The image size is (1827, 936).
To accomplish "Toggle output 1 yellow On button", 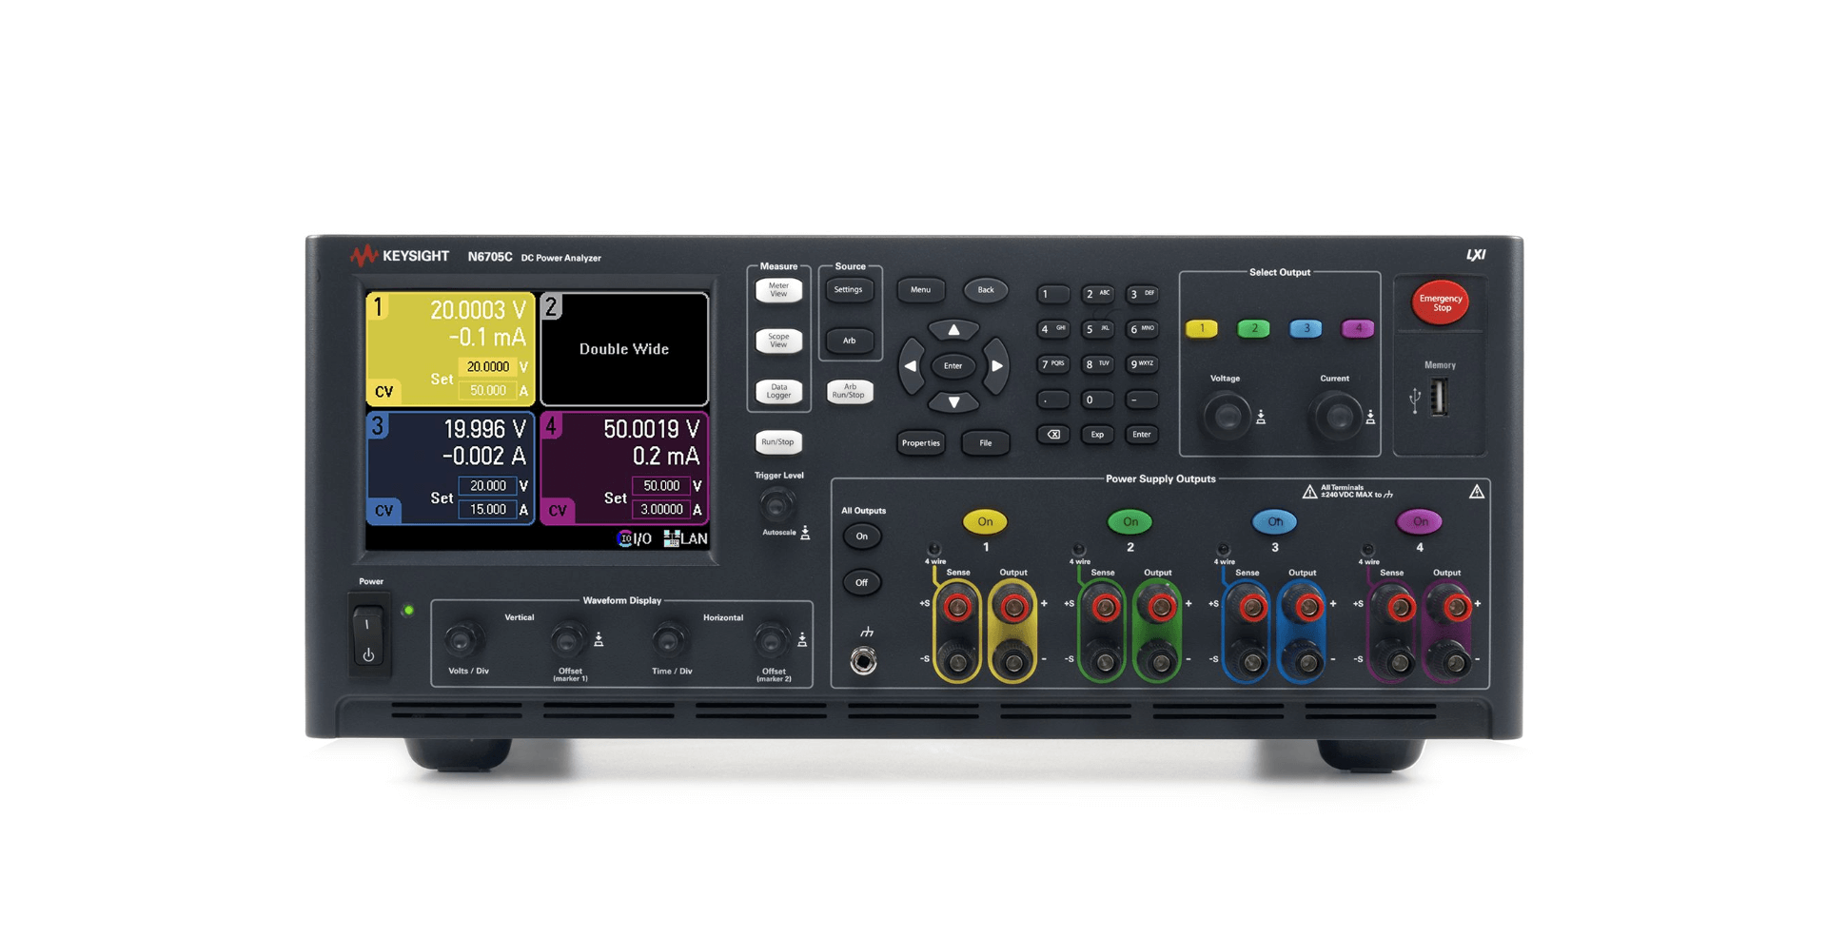I will pyautogui.click(x=985, y=522).
